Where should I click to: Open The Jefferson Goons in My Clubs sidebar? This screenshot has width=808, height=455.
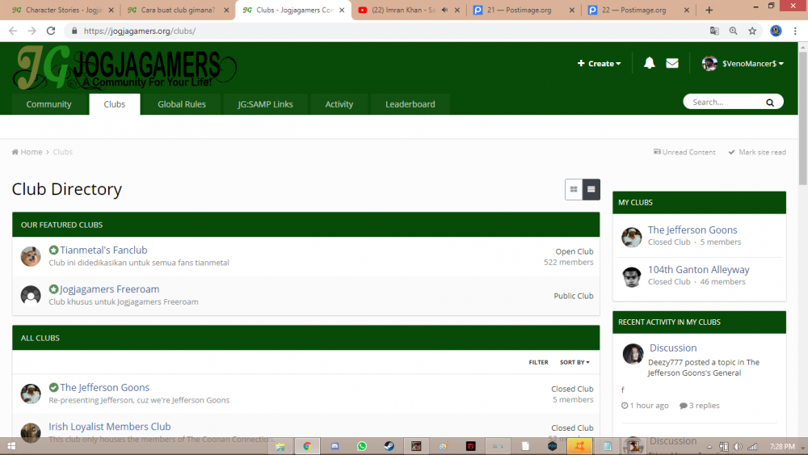[692, 230]
